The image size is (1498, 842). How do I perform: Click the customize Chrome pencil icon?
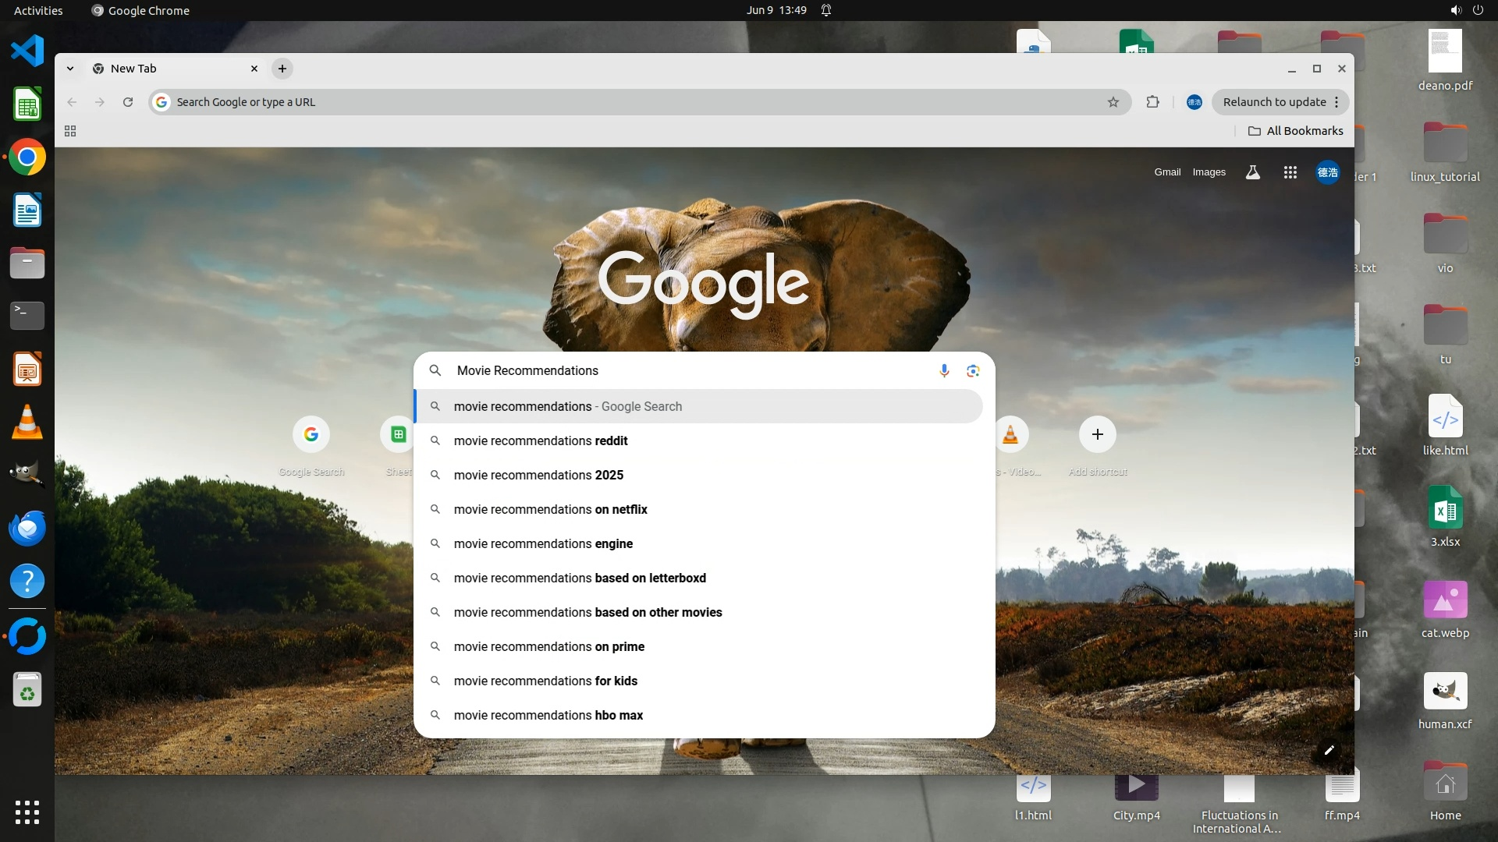coord(1329,750)
